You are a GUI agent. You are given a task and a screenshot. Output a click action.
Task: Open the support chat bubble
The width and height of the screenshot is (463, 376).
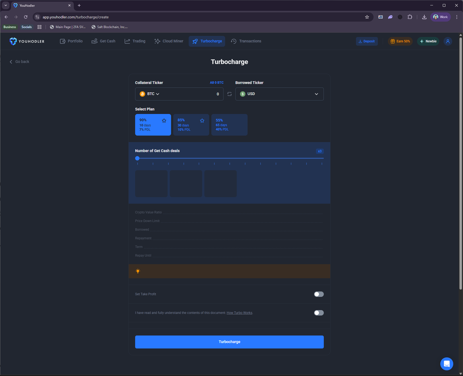[x=447, y=364]
